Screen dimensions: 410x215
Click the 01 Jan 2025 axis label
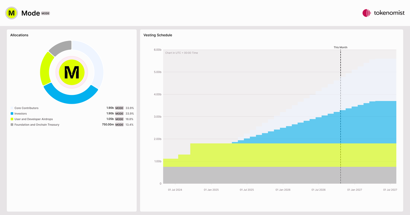coord(211,189)
